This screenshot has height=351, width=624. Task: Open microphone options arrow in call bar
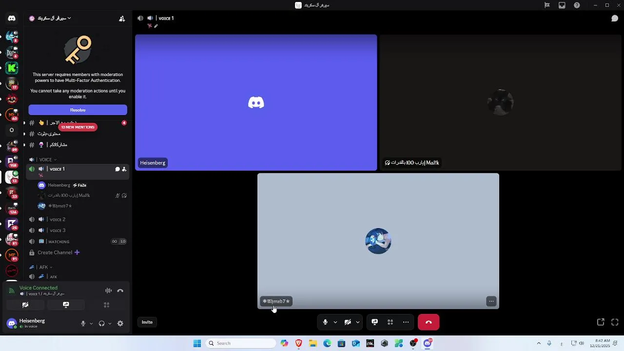335,322
